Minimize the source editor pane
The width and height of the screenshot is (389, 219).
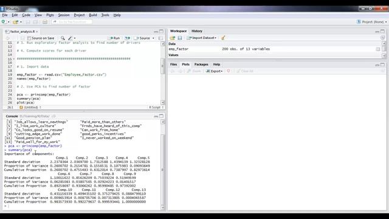click(156, 32)
